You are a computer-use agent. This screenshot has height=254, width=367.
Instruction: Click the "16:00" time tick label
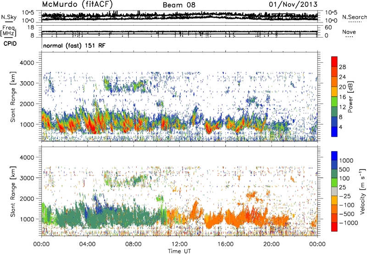pos(225,244)
